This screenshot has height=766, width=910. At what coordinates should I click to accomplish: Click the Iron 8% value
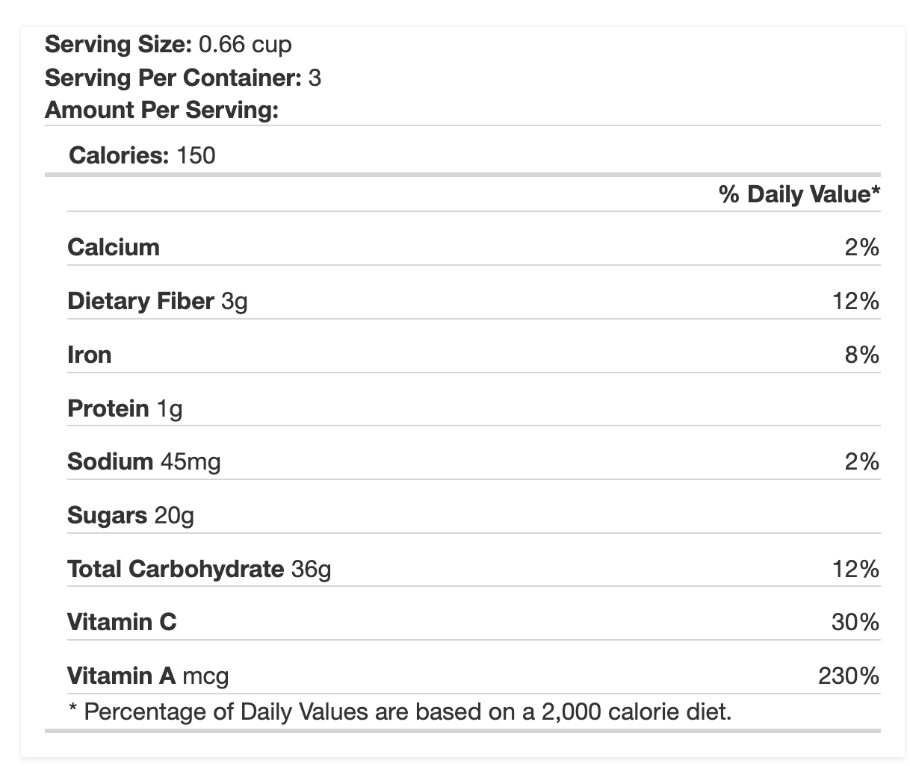pyautogui.click(x=862, y=355)
